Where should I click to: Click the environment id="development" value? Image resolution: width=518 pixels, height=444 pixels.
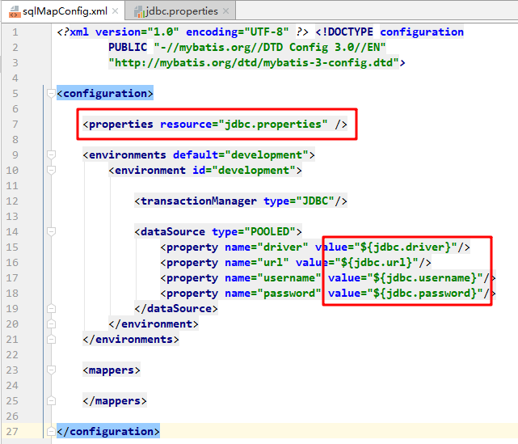click(254, 171)
